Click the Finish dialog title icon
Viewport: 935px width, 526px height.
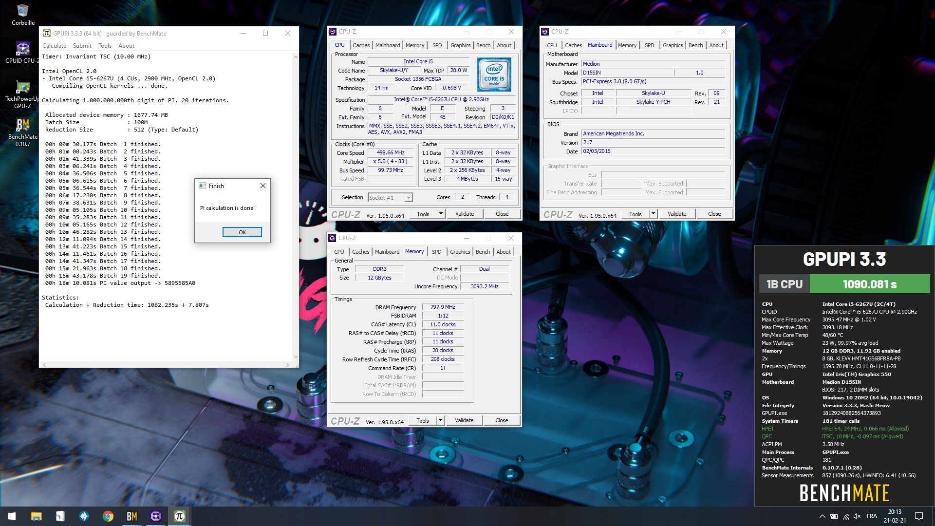click(203, 186)
